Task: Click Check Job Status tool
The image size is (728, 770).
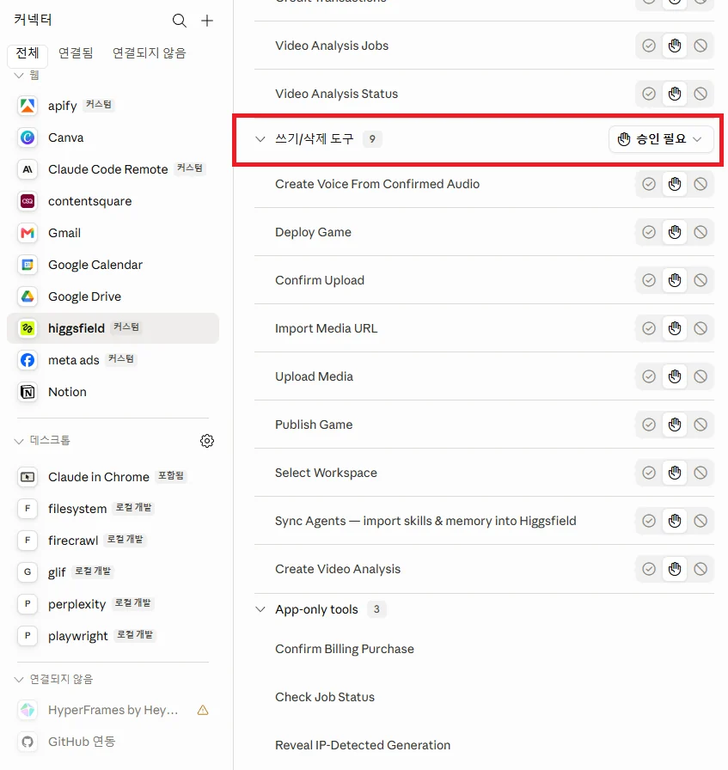Action: coord(325,697)
